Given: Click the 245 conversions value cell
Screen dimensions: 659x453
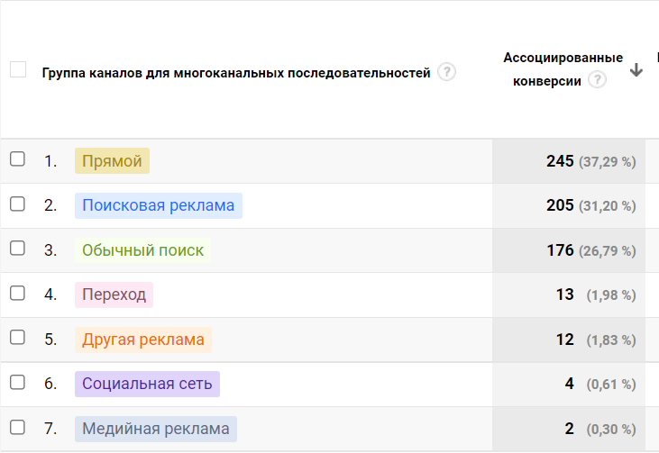Looking at the screenshot, I should coord(560,161).
